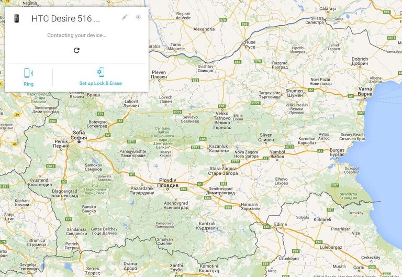The height and width of the screenshot is (277, 402).
Task: Click the E85 road shield near Veliko Tarnovo
Action: click(222, 106)
